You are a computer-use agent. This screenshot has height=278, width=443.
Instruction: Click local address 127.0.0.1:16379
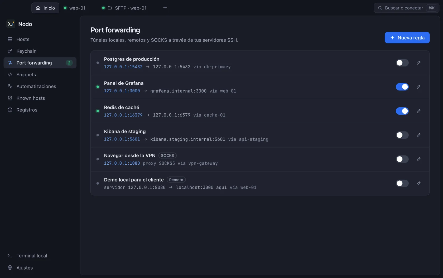123,115
